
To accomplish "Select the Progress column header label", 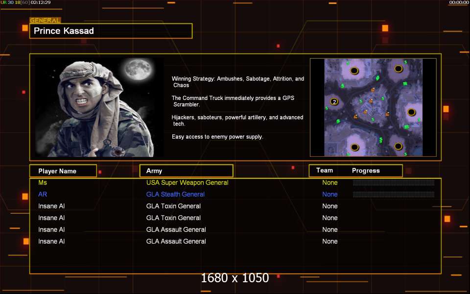I will point(366,171).
